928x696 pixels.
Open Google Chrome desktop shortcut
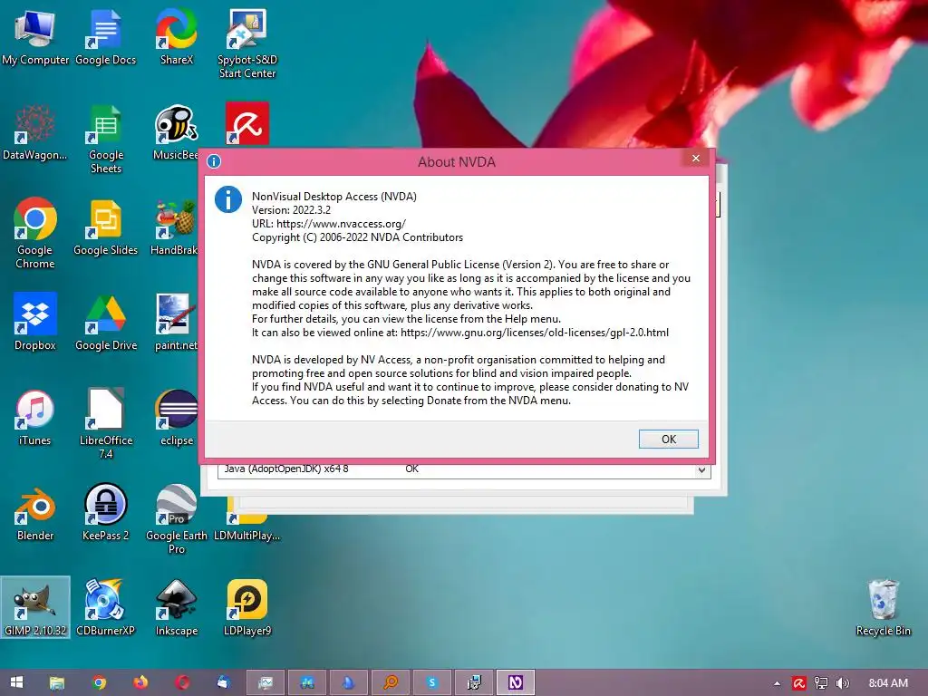click(x=35, y=233)
